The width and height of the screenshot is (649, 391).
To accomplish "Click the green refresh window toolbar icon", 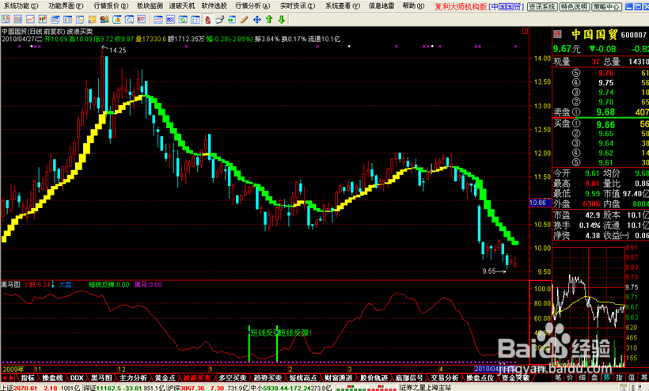I will [183, 20].
